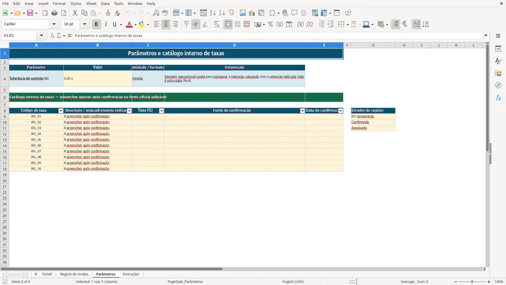
Task: Switch to the Instruções sheet tab
Action: click(131, 274)
